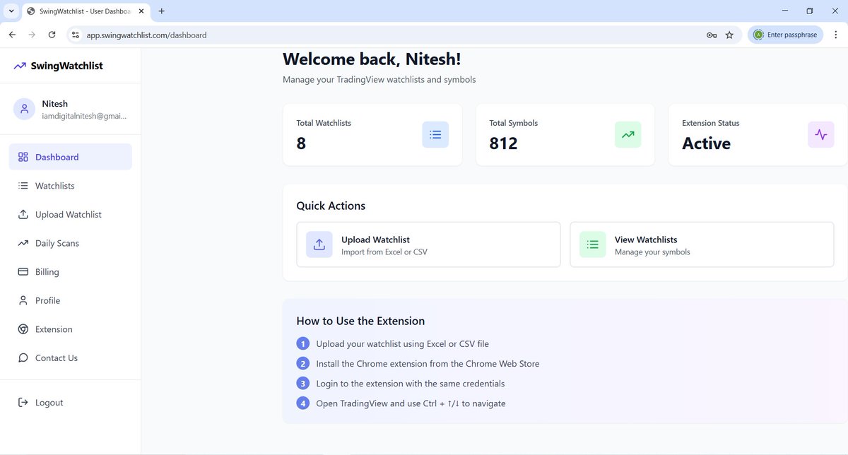Click the upload icon in Upload Watchlist quick action
The image size is (848, 455).
point(319,244)
